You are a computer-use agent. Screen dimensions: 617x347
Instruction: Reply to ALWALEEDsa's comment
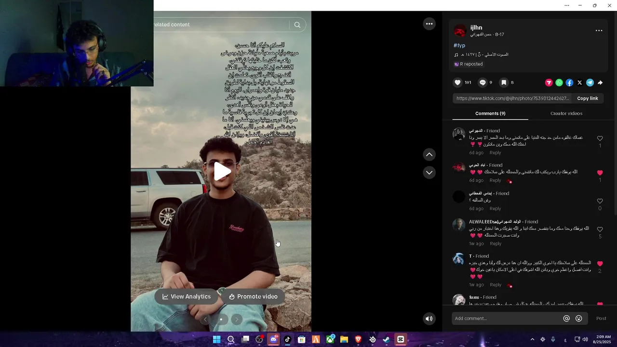(496, 244)
